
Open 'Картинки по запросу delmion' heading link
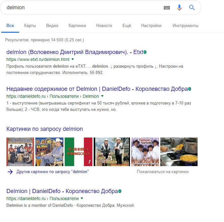tap(45, 129)
